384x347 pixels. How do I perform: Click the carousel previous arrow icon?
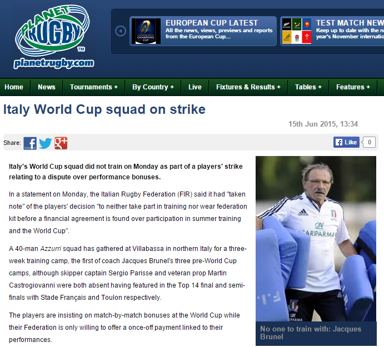pos(121,31)
